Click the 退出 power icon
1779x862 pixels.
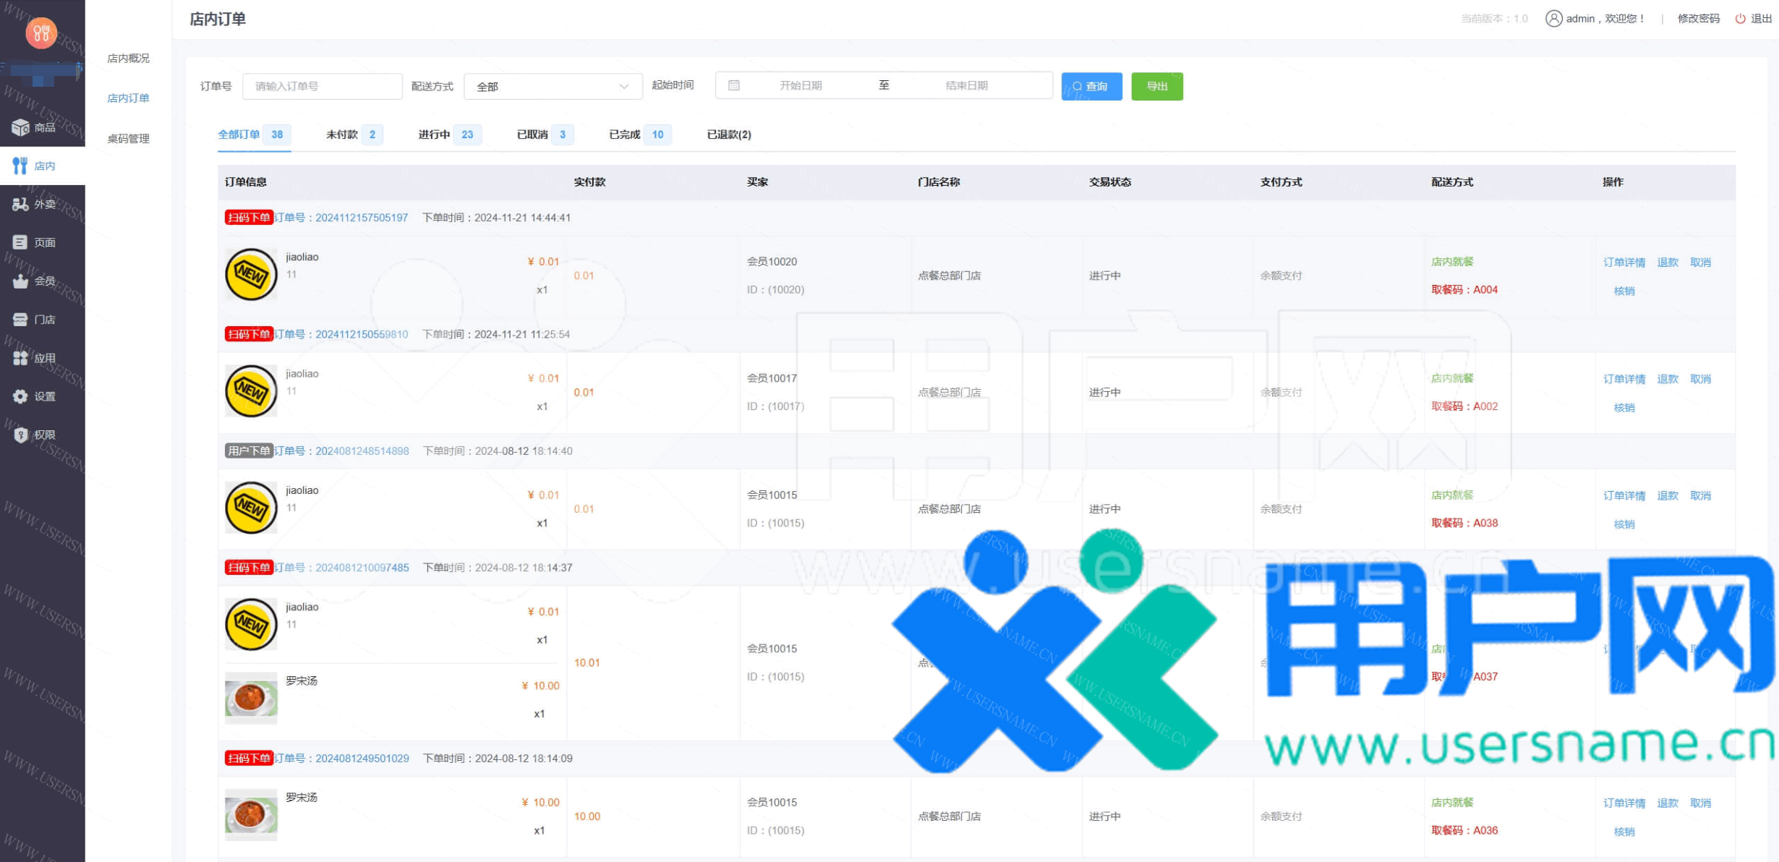coord(1740,19)
